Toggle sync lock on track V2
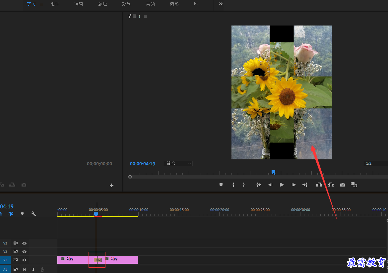 tap(15, 251)
